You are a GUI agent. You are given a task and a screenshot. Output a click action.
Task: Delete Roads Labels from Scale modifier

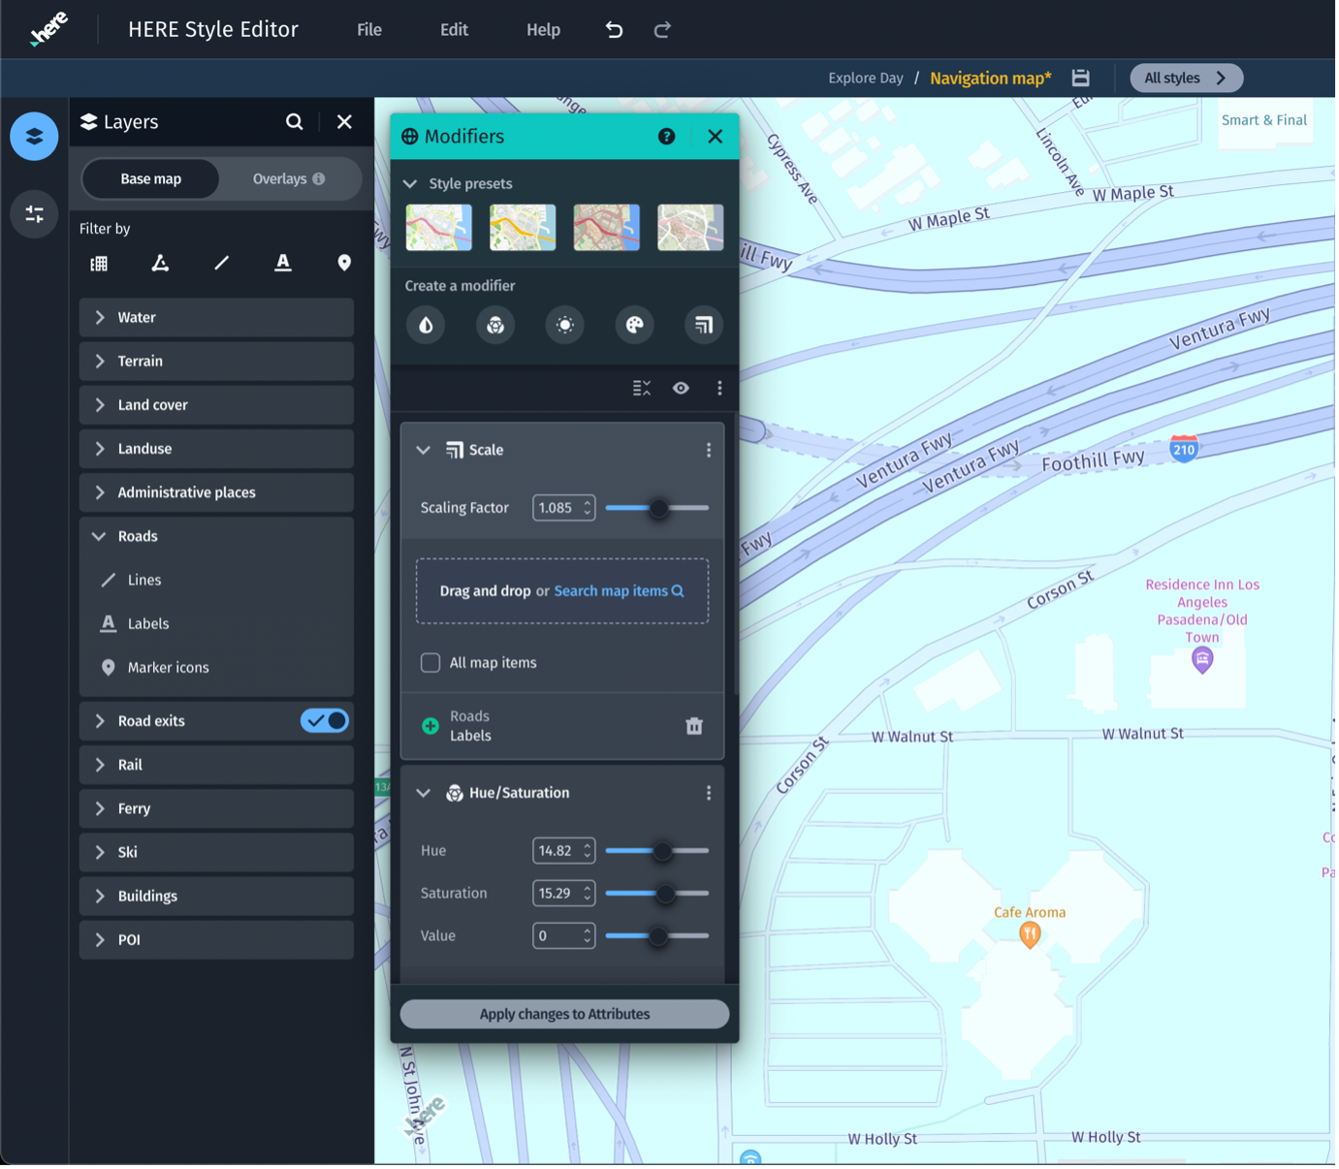[x=694, y=727]
